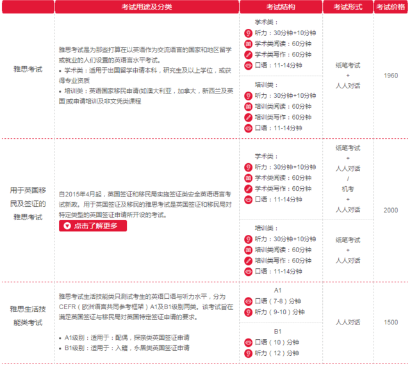This screenshot has width=412, height=368.
Task: Click the sentence starting 自2015年4月起
Action: click(145, 204)
